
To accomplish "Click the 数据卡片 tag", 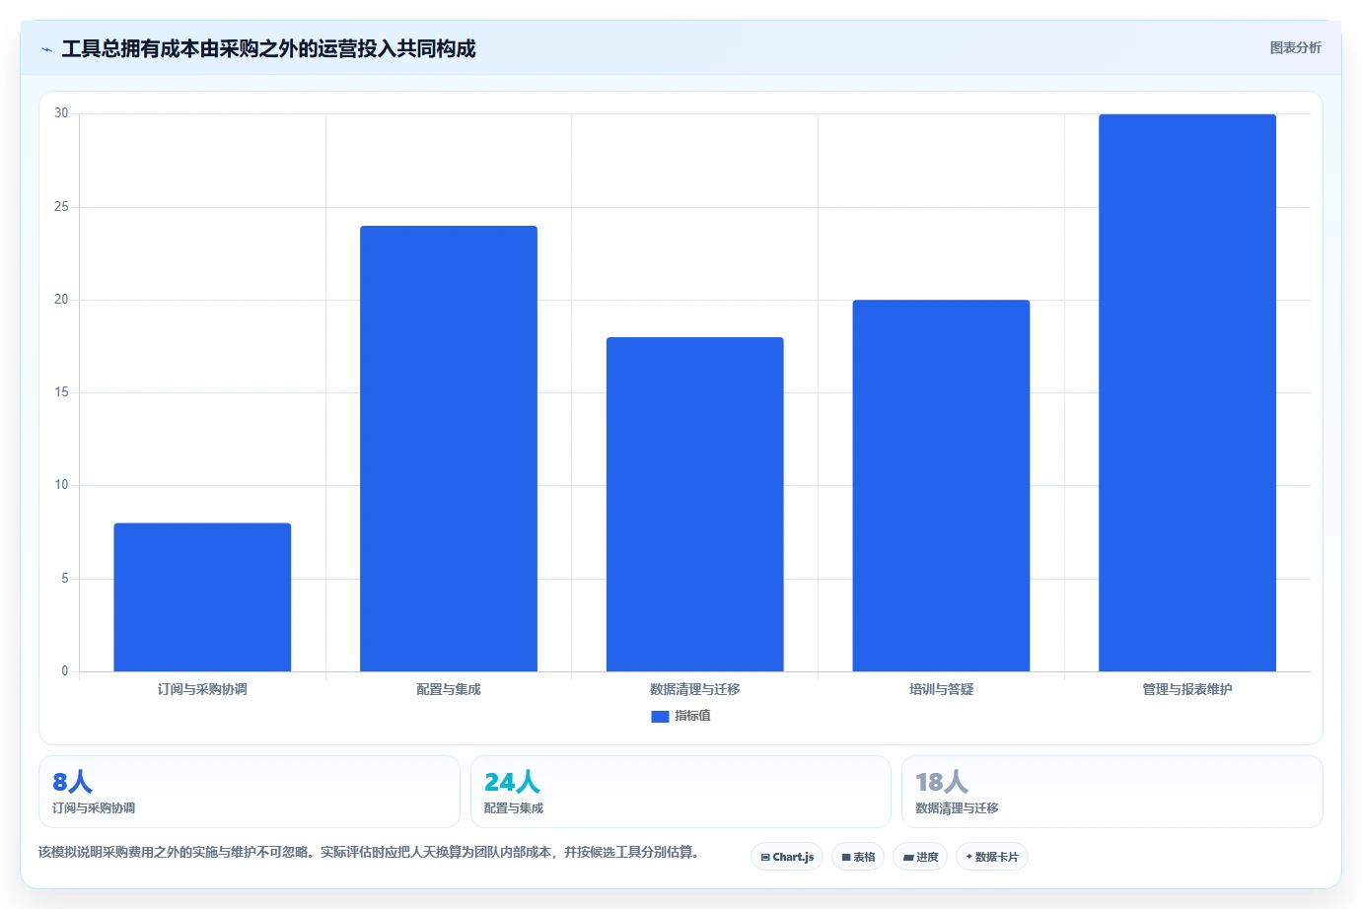I will [992, 857].
